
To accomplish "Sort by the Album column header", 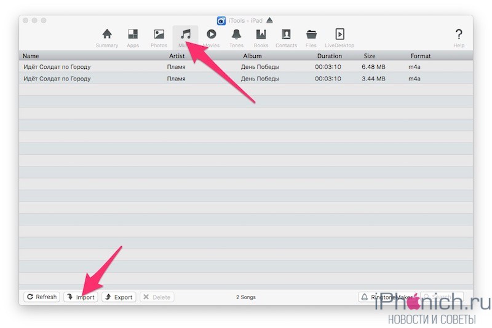I will (252, 56).
